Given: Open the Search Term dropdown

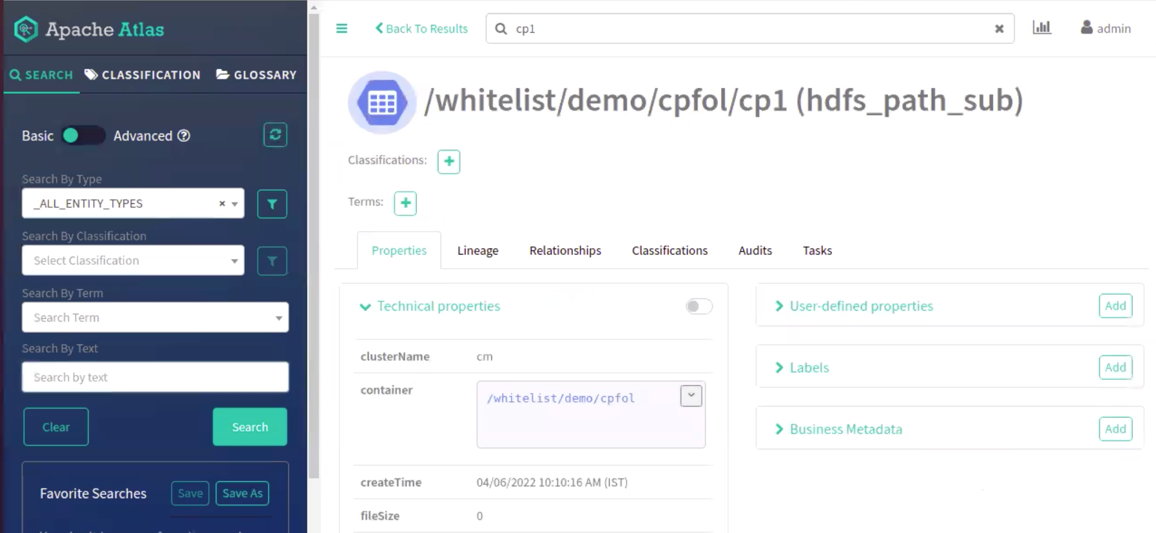Looking at the screenshot, I should pyautogui.click(x=155, y=318).
